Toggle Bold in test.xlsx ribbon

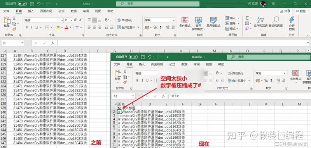click(137, 81)
